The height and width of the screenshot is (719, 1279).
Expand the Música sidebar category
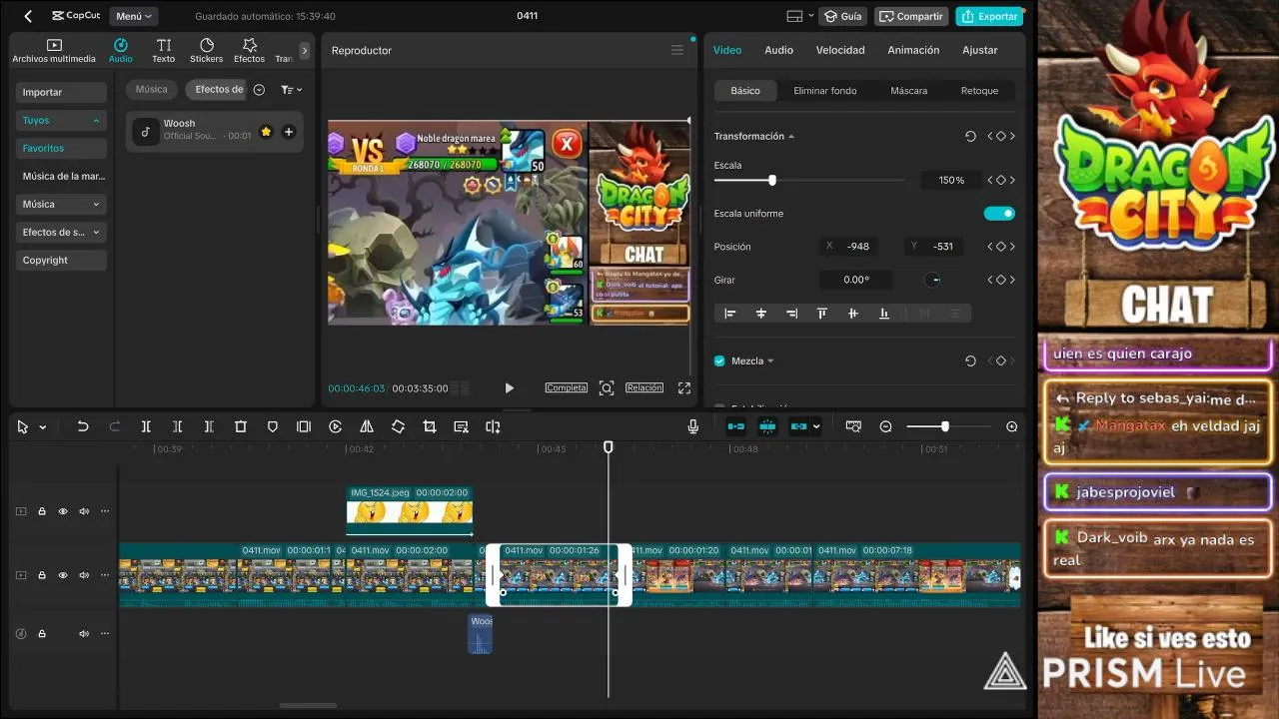(x=61, y=204)
